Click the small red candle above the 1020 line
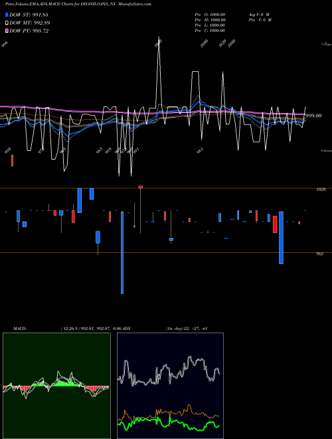 (141, 187)
